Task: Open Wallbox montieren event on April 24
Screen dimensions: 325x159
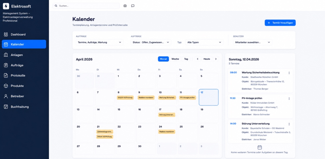Action: 167,132
